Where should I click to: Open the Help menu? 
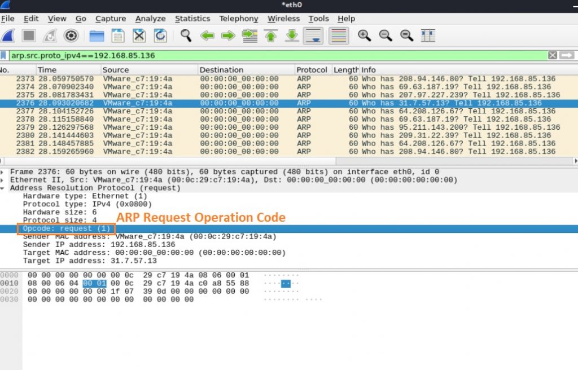coord(346,19)
